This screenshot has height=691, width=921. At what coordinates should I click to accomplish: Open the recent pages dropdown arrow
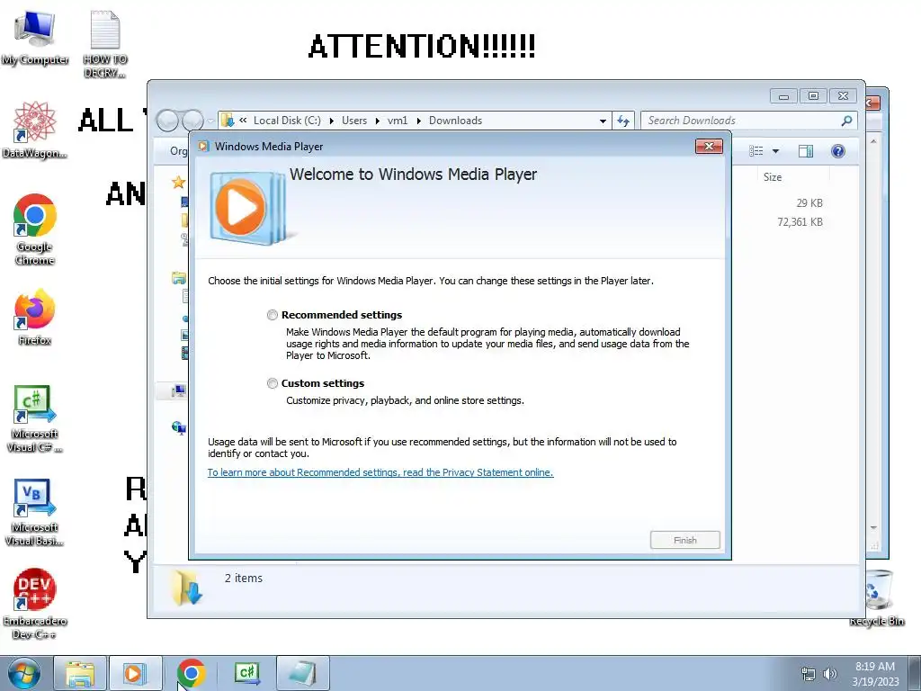[210, 121]
